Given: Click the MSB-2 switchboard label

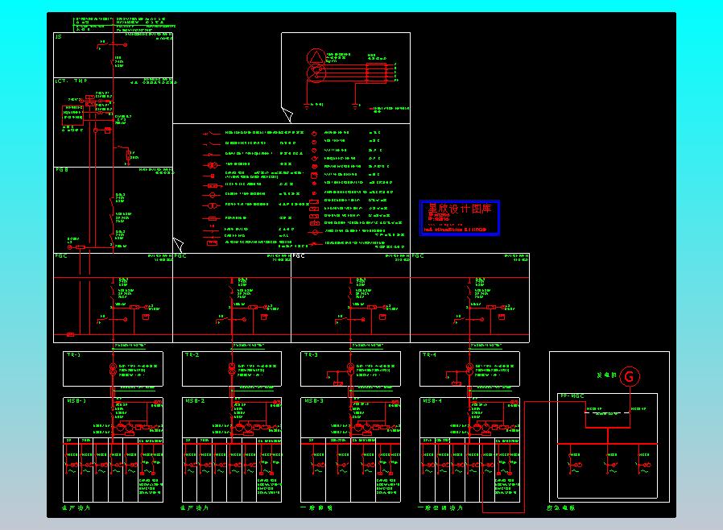Looking at the screenshot, I should (194, 400).
